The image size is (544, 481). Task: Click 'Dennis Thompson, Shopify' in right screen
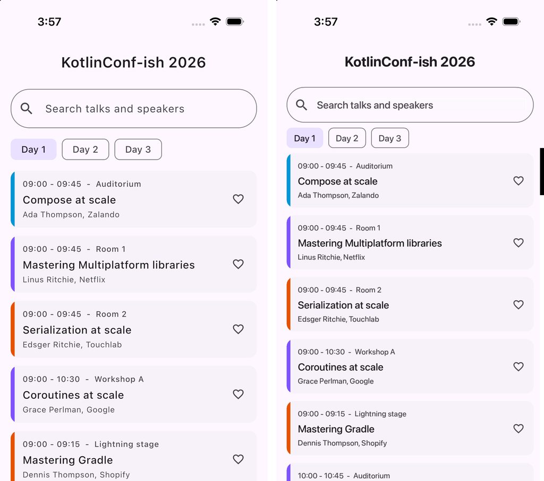point(343,443)
